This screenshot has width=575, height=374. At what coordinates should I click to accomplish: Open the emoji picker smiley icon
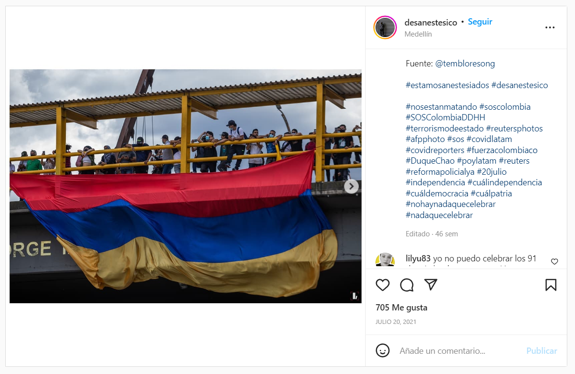point(383,350)
